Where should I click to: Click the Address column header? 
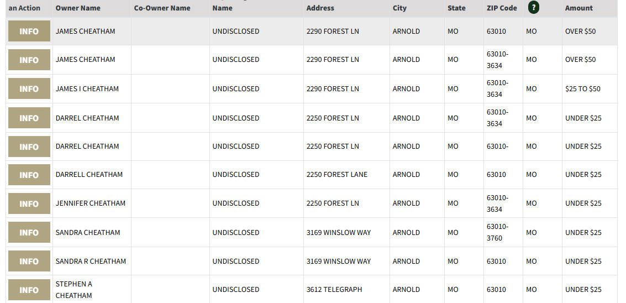pyautogui.click(x=320, y=8)
